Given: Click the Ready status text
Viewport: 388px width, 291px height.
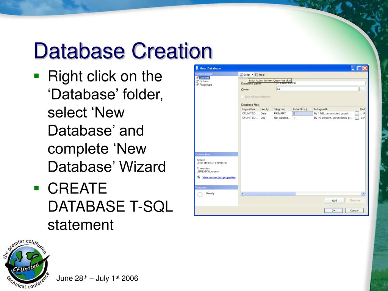Looking at the screenshot, I should coord(210,193).
